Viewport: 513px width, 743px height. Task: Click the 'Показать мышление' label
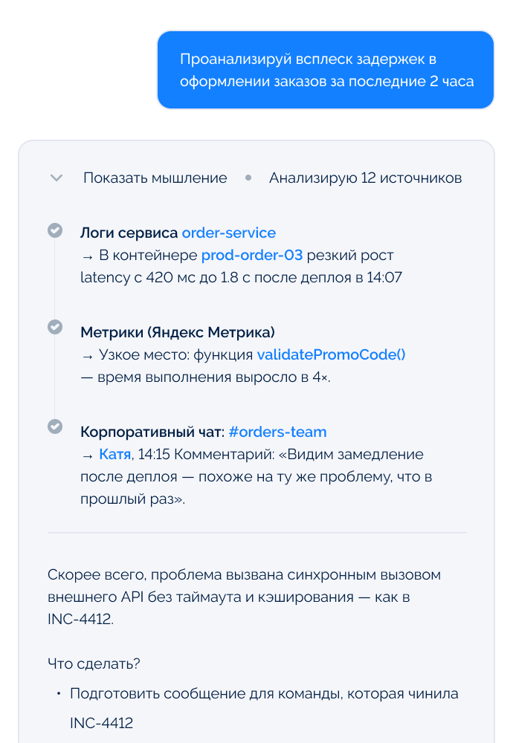point(155,178)
